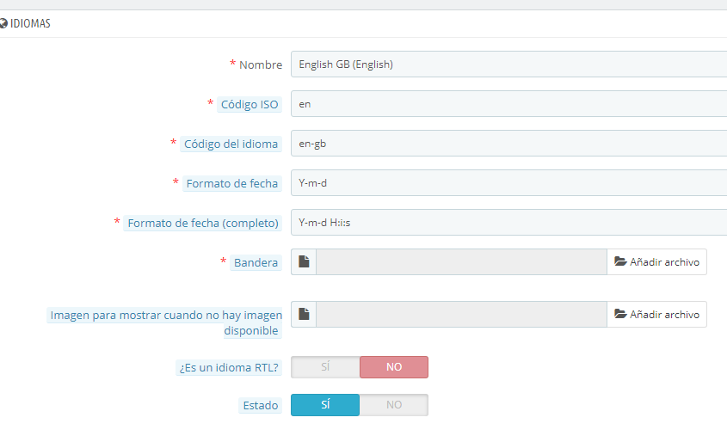Click folder icon on Bandera Añadir archivo
Viewport: 727px width, 442px height.
(620, 262)
